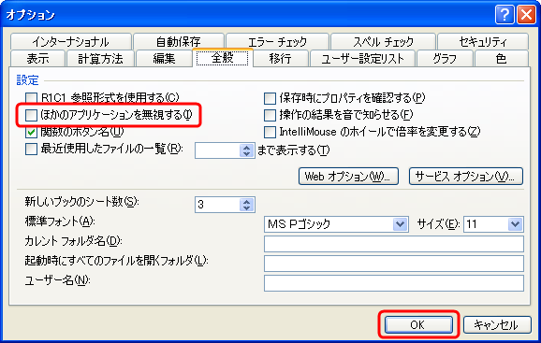Screen dimensions: 541x343
Task: Switch to the 表示 tab
Action: [38, 58]
